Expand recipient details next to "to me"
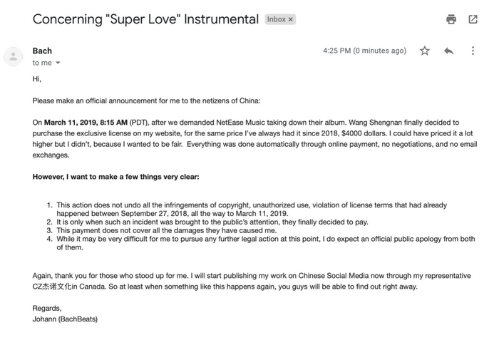This screenshot has height=340, width=499. [58, 63]
